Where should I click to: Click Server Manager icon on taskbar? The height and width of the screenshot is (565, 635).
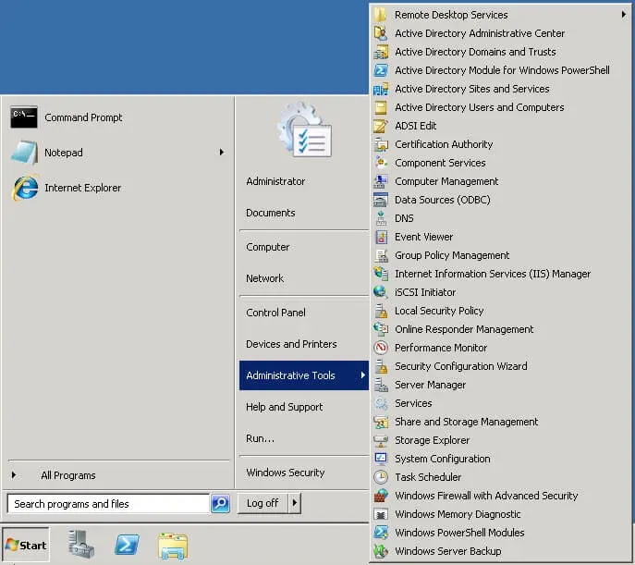pyautogui.click(x=81, y=545)
